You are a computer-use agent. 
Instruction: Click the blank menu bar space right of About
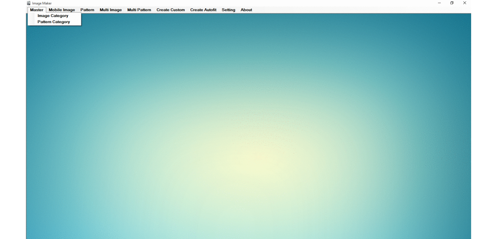tap(345, 10)
